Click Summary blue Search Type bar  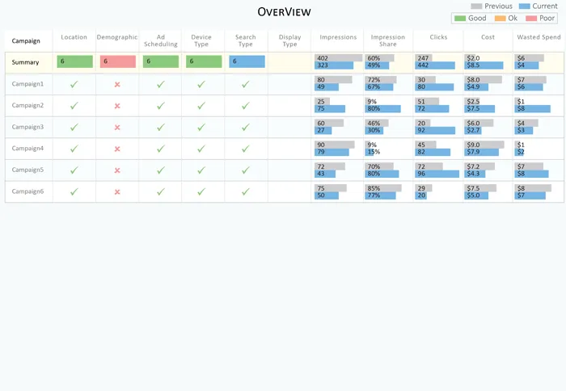point(247,61)
